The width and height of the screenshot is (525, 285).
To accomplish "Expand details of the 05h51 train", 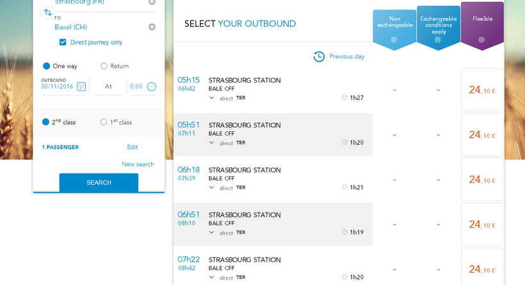I will pos(211,143).
